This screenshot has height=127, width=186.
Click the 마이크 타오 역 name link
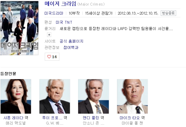(132, 118)
